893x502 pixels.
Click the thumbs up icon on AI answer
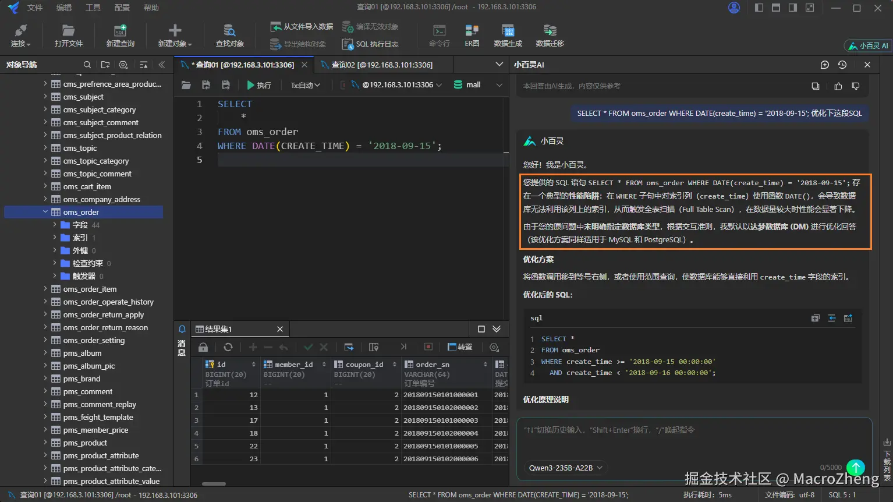coord(838,86)
